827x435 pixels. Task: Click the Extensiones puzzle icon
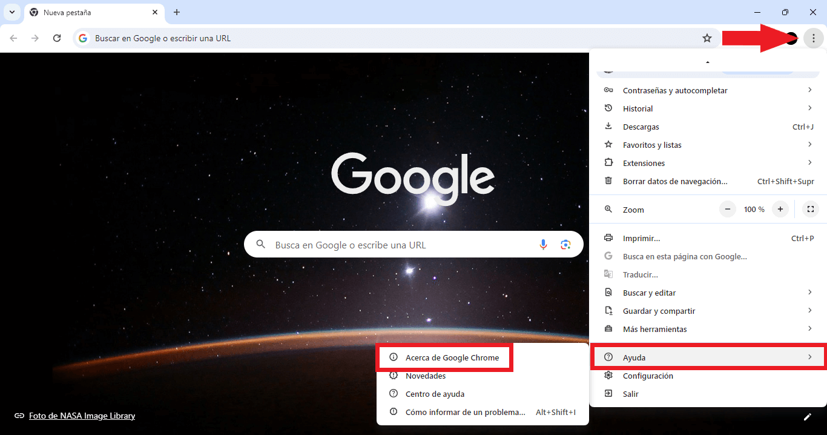click(x=609, y=163)
